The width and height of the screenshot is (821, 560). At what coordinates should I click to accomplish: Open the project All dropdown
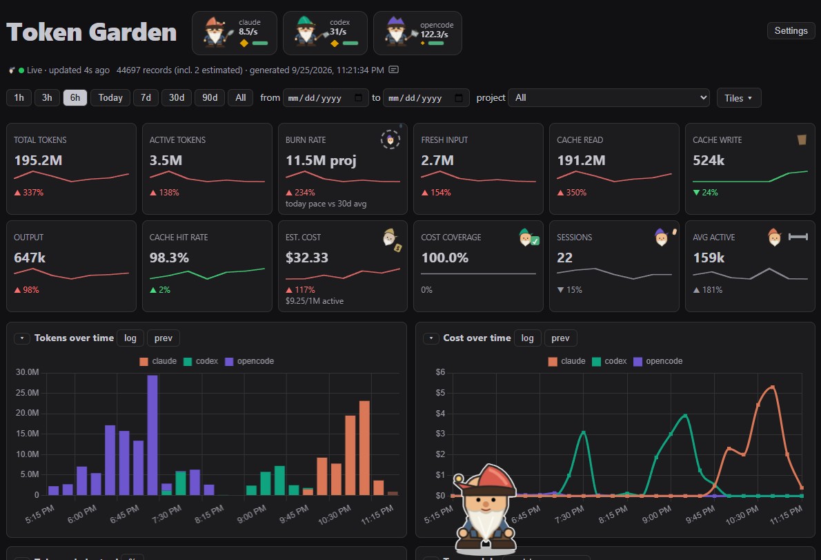609,98
